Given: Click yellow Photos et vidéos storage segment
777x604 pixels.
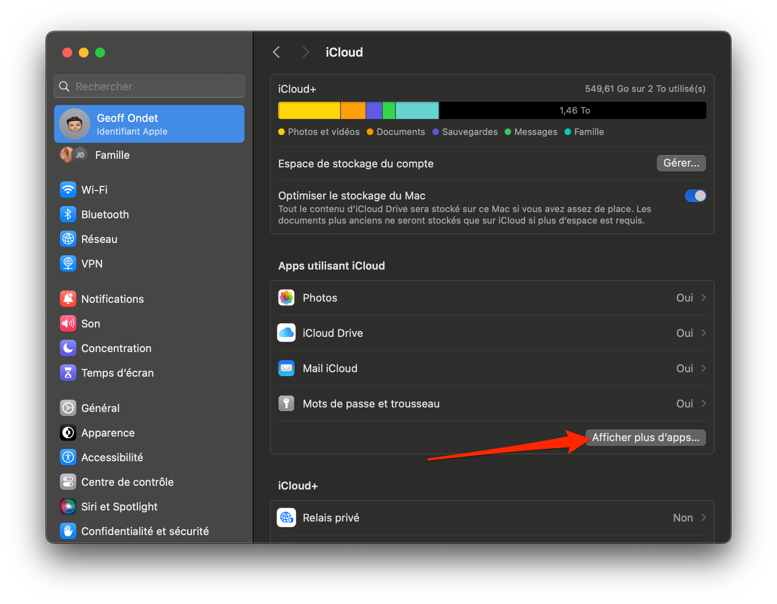Looking at the screenshot, I should pyautogui.click(x=309, y=110).
